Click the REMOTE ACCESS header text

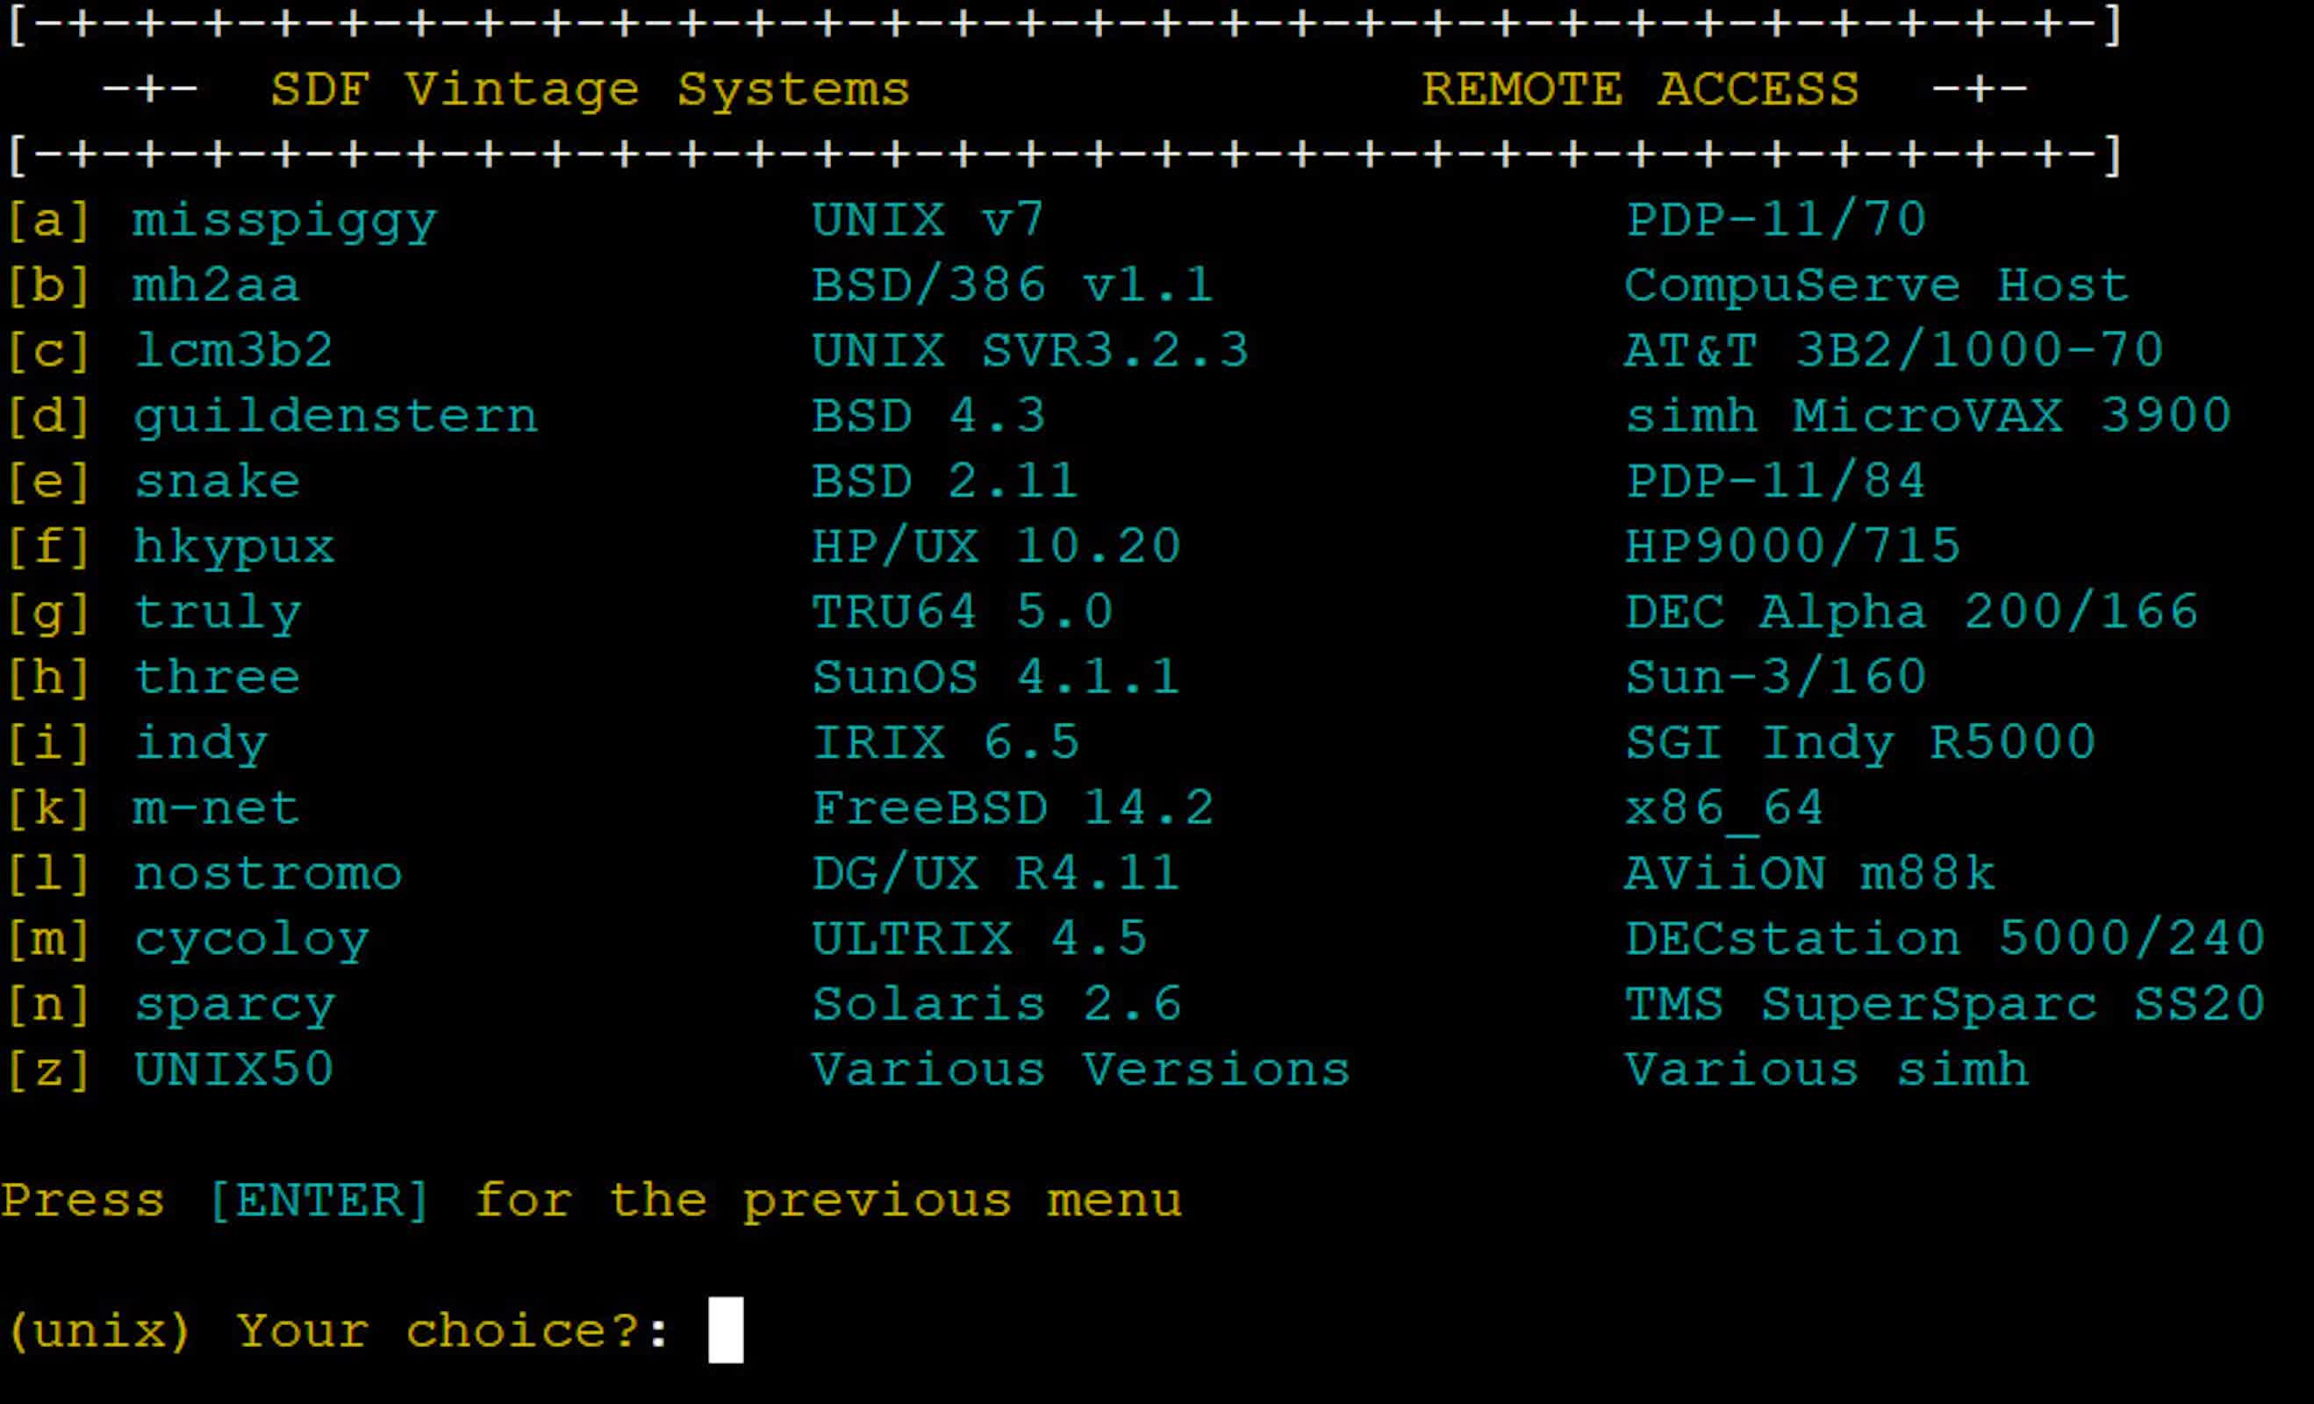point(1640,90)
